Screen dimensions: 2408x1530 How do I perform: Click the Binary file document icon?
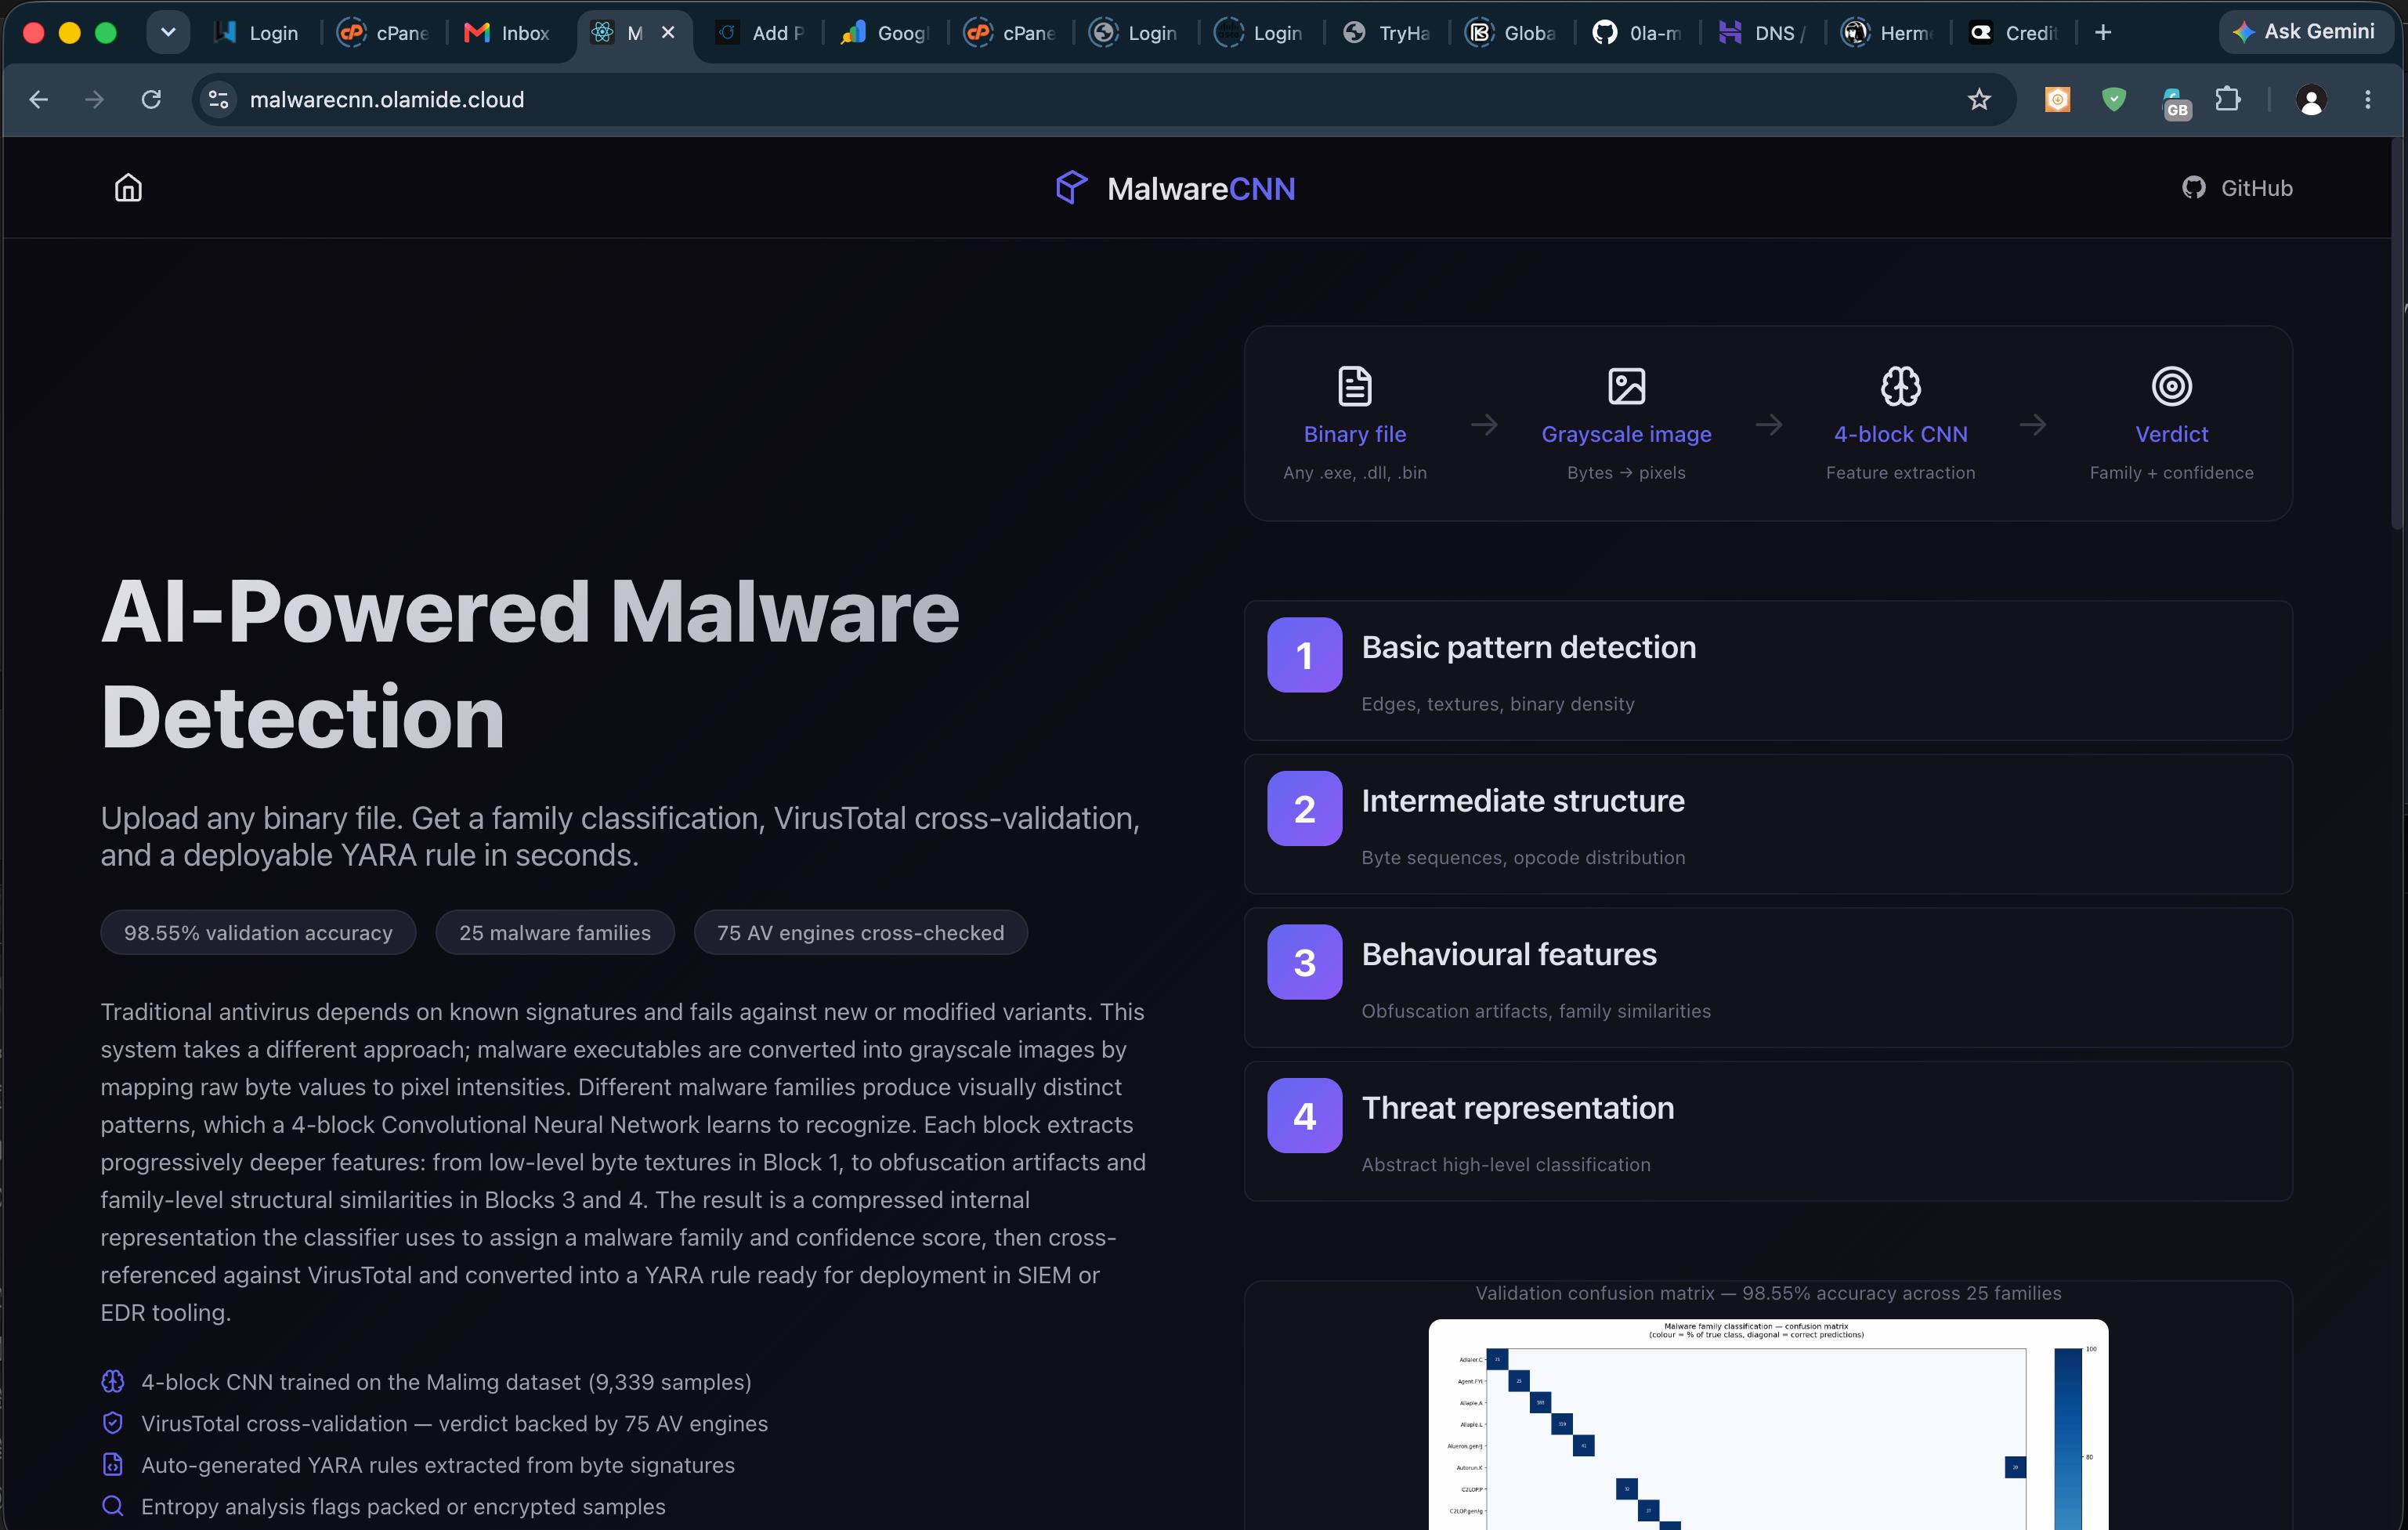[x=1355, y=386]
